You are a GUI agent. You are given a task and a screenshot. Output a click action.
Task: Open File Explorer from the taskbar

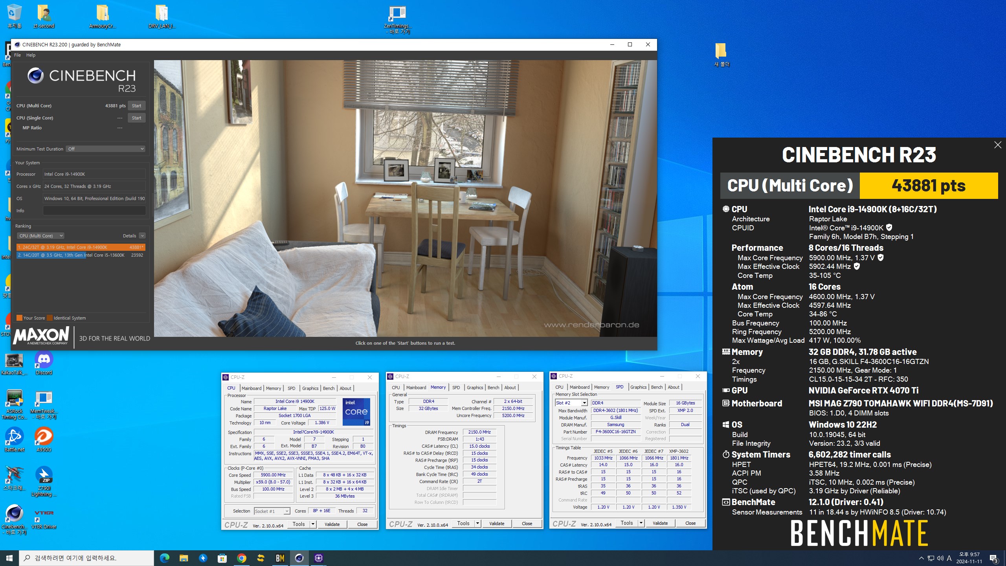[x=184, y=558]
